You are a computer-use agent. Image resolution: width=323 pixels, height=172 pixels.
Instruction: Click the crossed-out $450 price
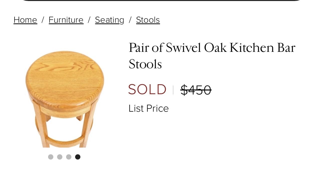point(196,90)
